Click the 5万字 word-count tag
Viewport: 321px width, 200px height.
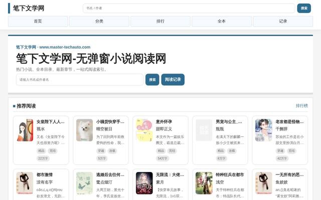coord(102,158)
